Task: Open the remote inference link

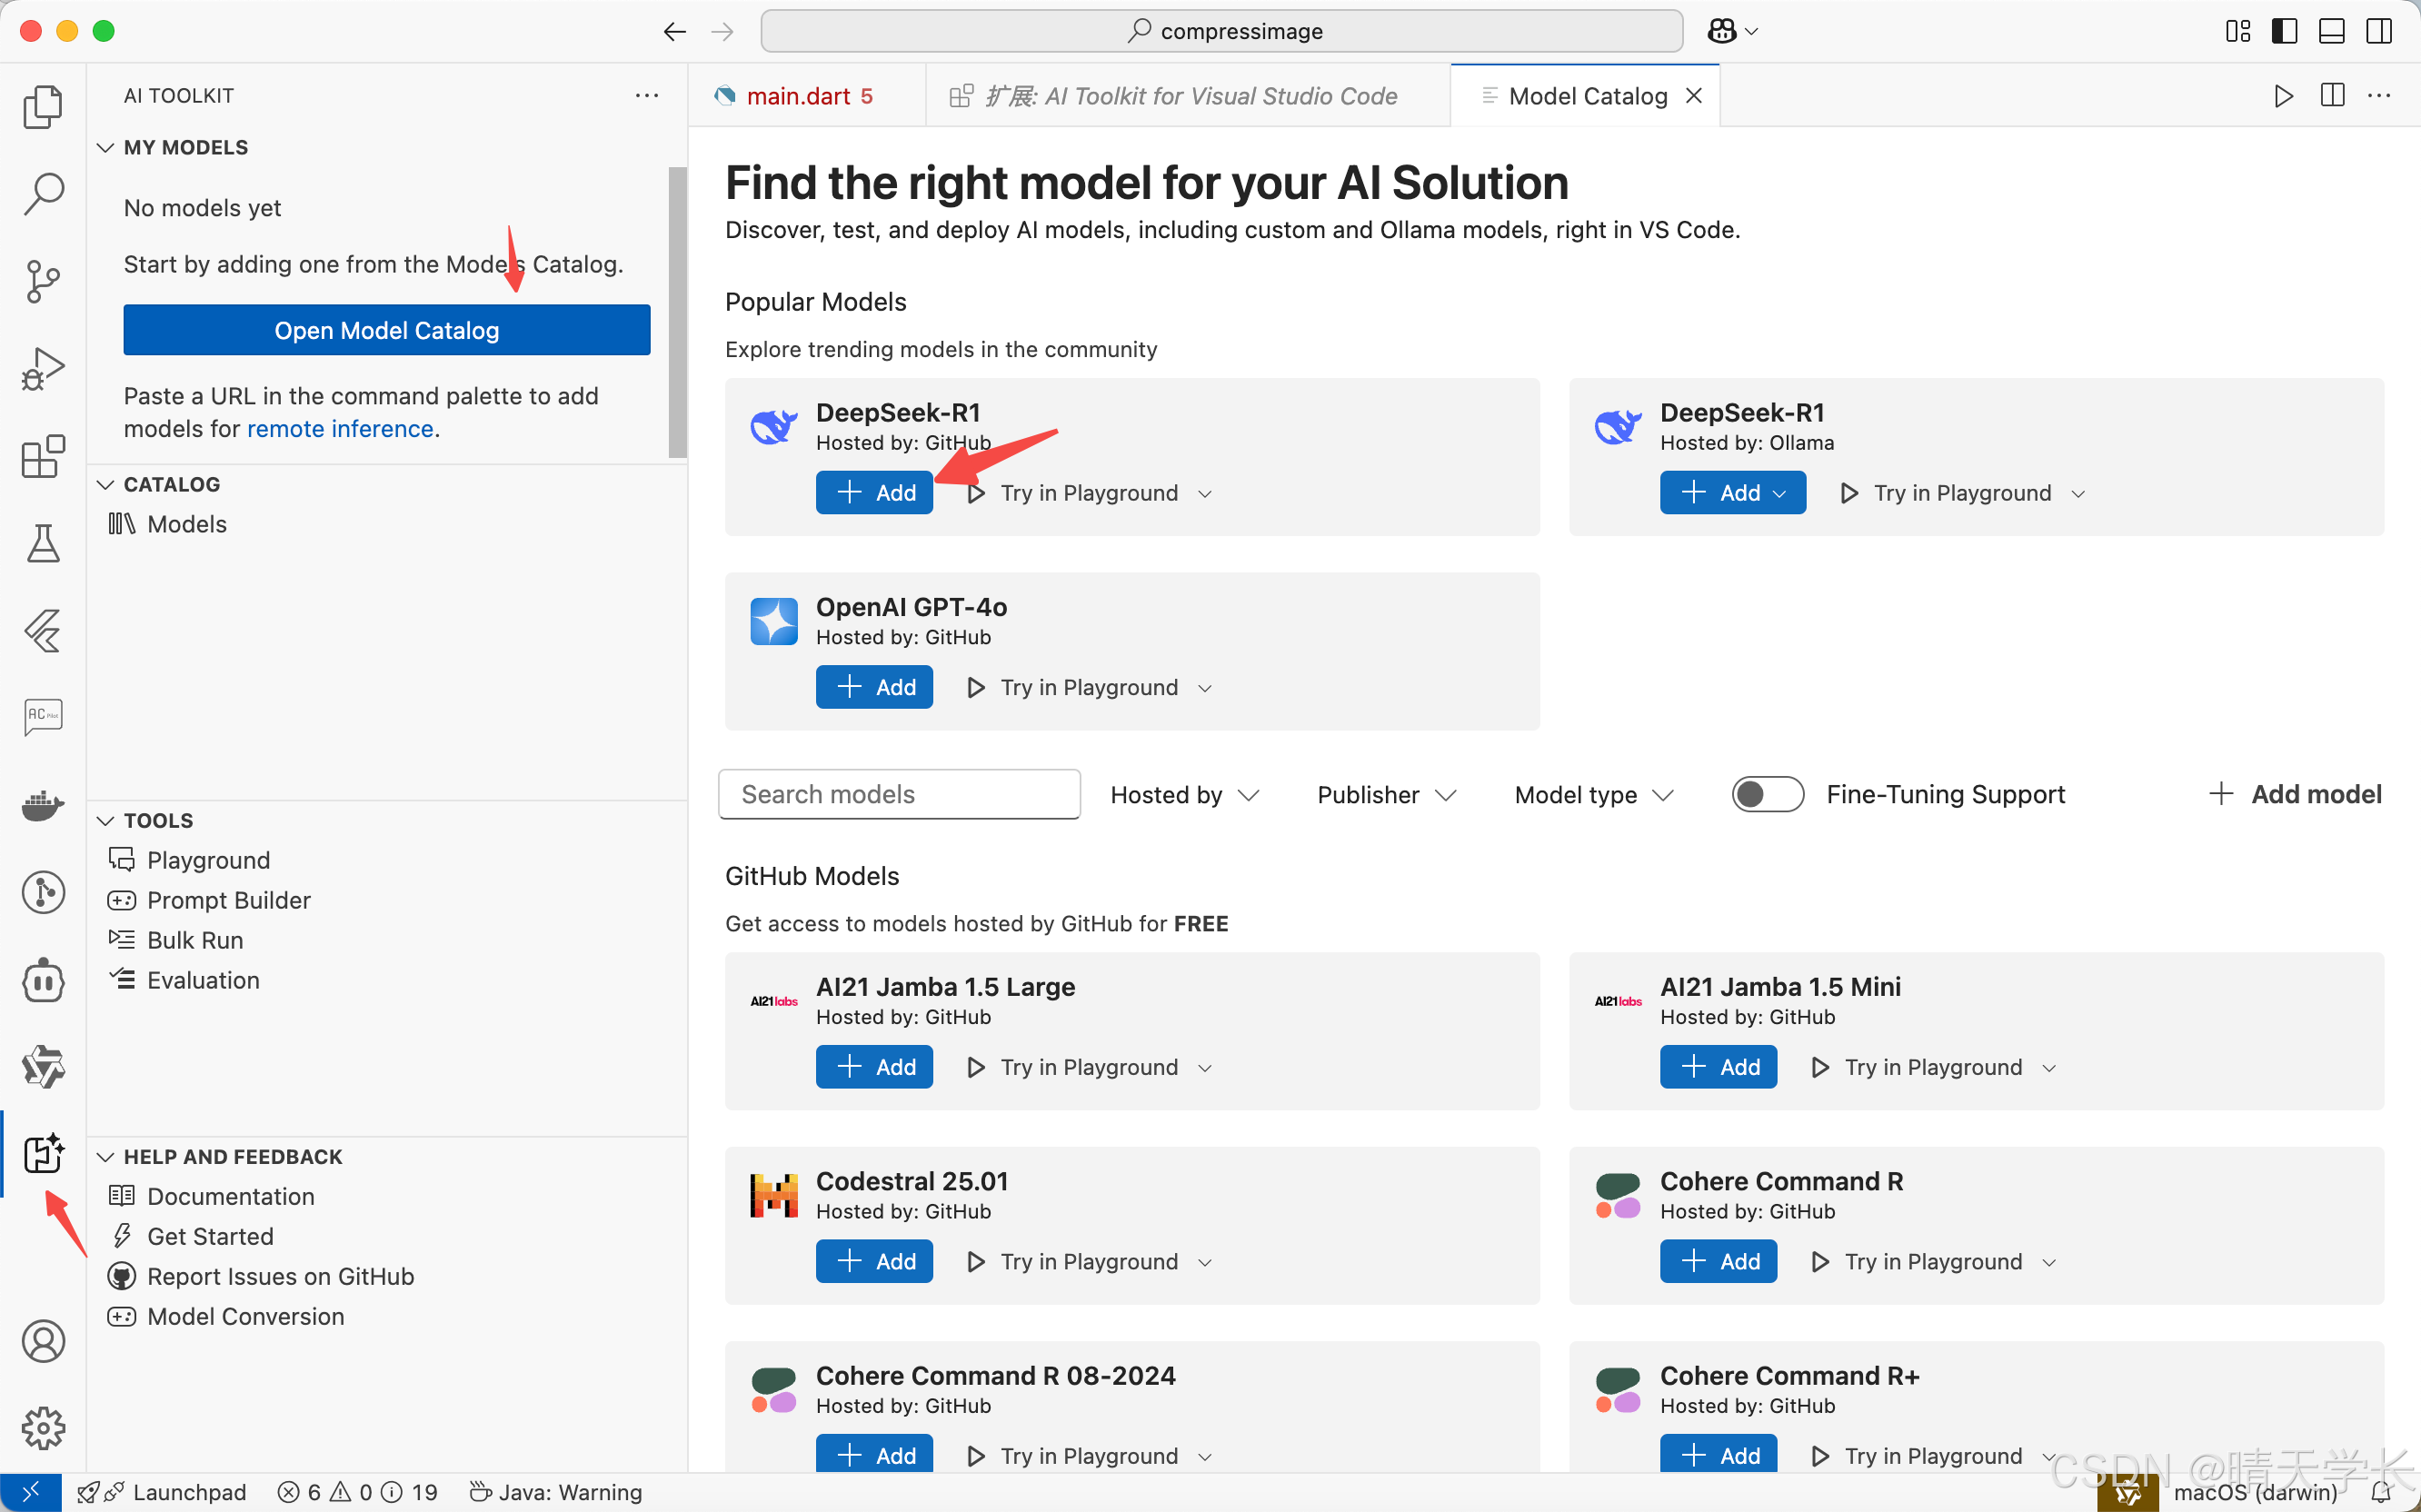Action: [x=340, y=429]
